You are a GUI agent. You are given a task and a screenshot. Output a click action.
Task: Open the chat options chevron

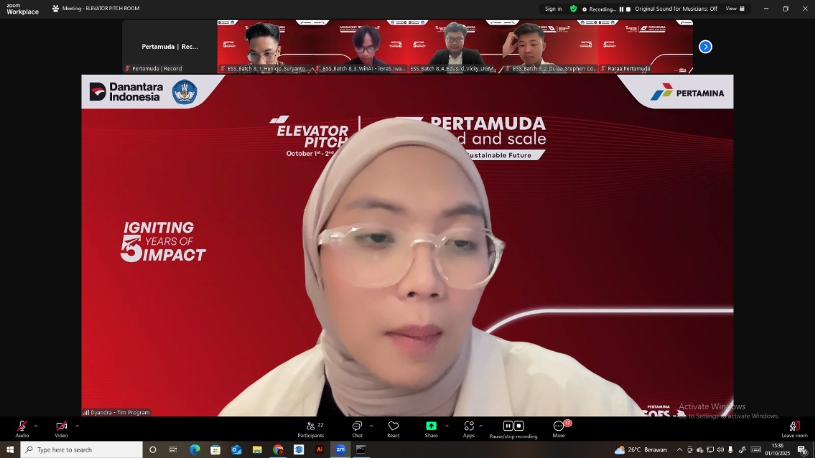tap(371, 426)
